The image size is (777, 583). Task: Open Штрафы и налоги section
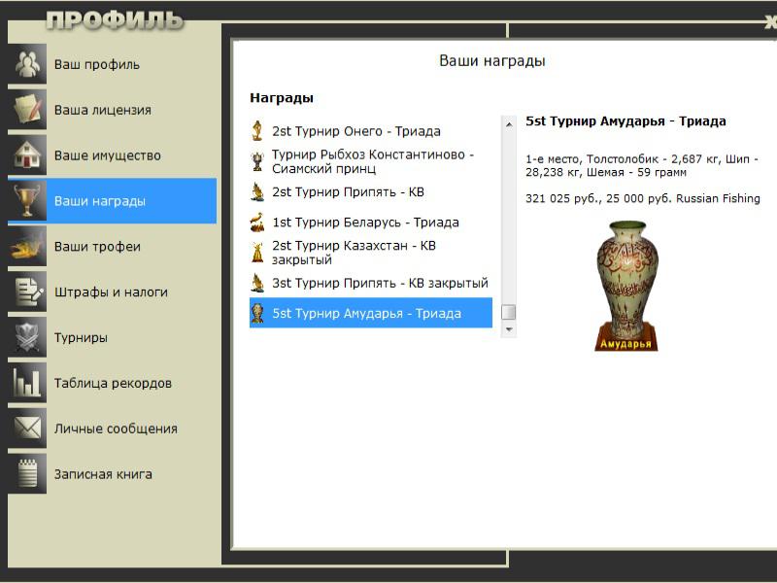coord(112,291)
